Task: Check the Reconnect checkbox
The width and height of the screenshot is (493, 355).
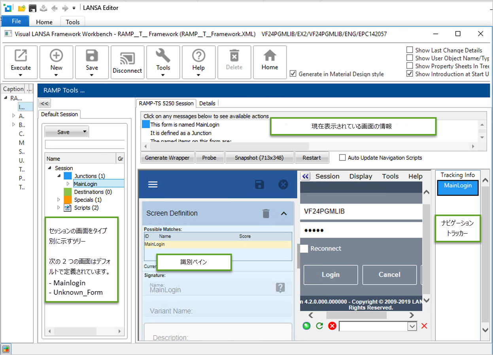Action: coord(304,249)
